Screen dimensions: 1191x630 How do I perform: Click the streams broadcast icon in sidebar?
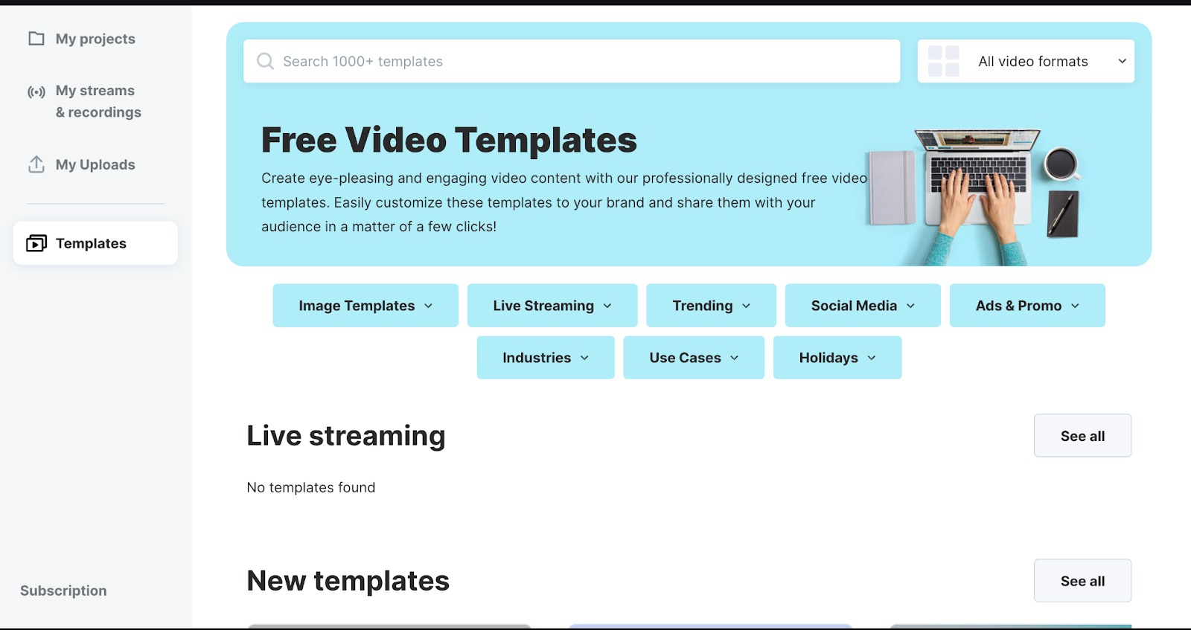tap(36, 92)
